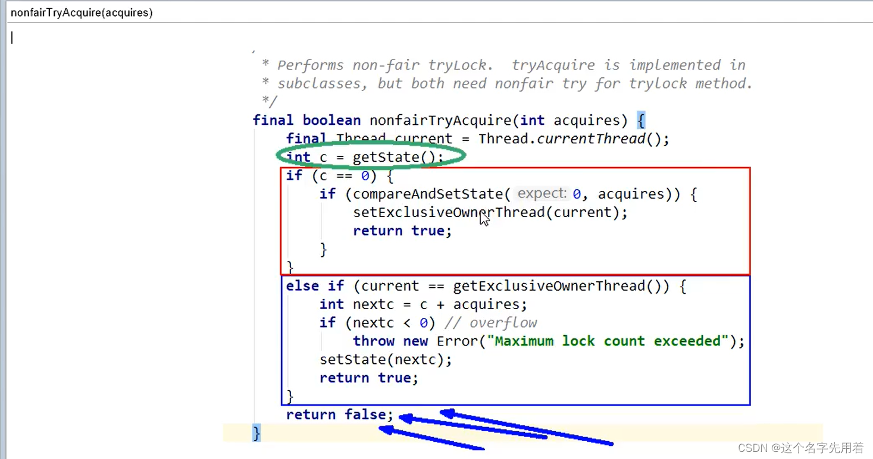
Task: Click the line 'setExclusiveOwnerThread(current);'
Action: [x=490, y=213]
